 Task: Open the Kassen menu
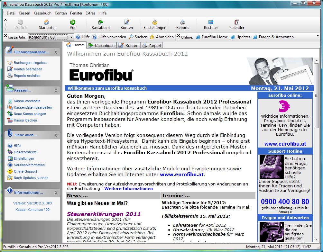(24, 13)
